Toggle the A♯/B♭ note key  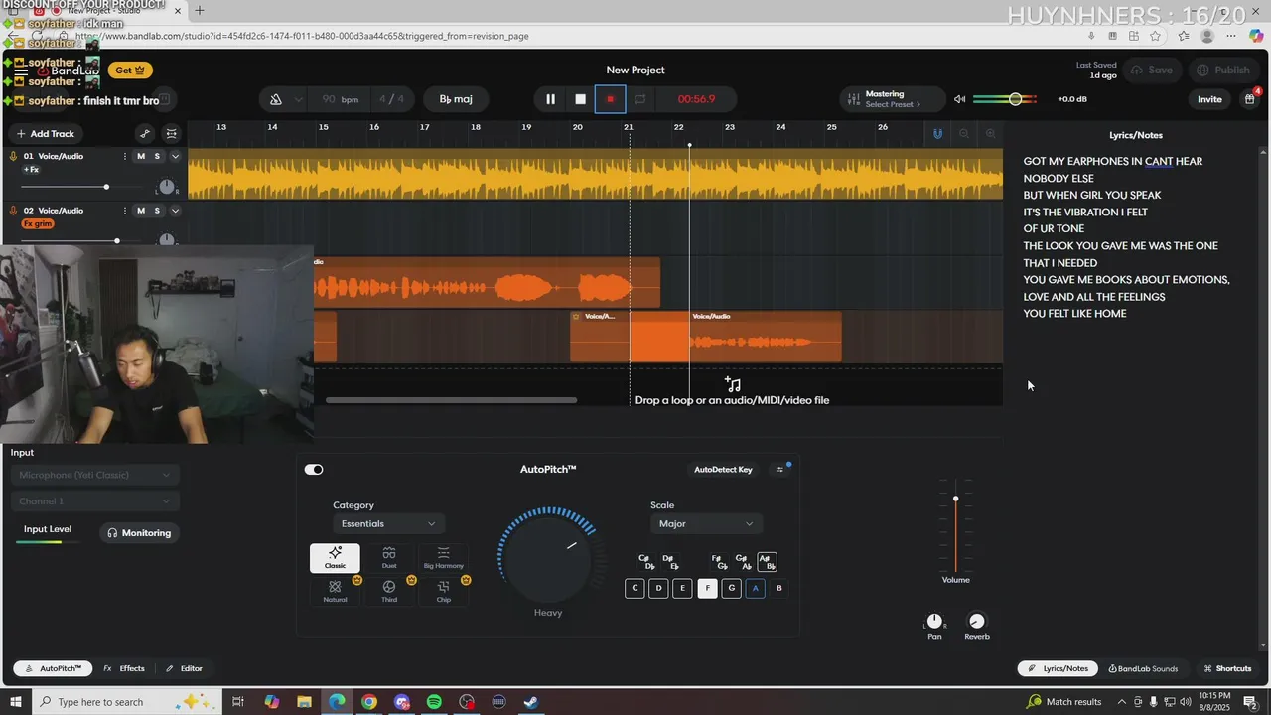pos(767,562)
